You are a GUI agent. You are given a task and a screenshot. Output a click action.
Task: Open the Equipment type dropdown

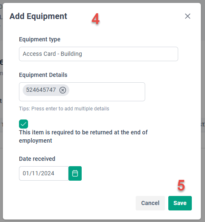pos(99,54)
